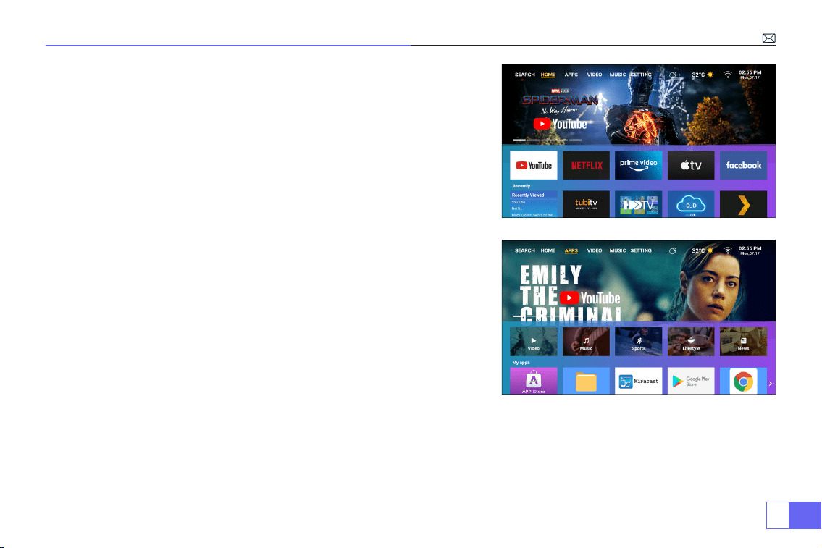The width and height of the screenshot is (822, 548).
Task: Click the 32°C weather indicator on the Spider-Man screen
Action: pos(703,75)
